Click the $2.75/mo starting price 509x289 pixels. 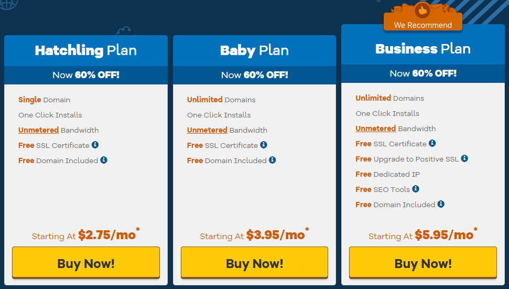107,235
